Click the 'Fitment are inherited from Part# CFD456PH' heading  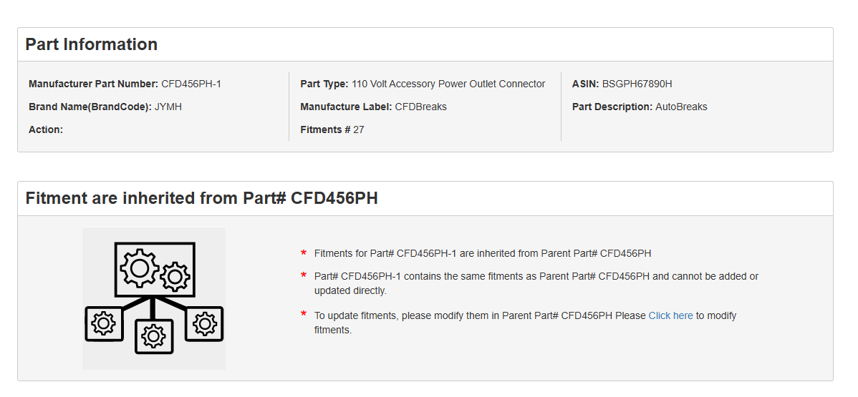point(201,198)
